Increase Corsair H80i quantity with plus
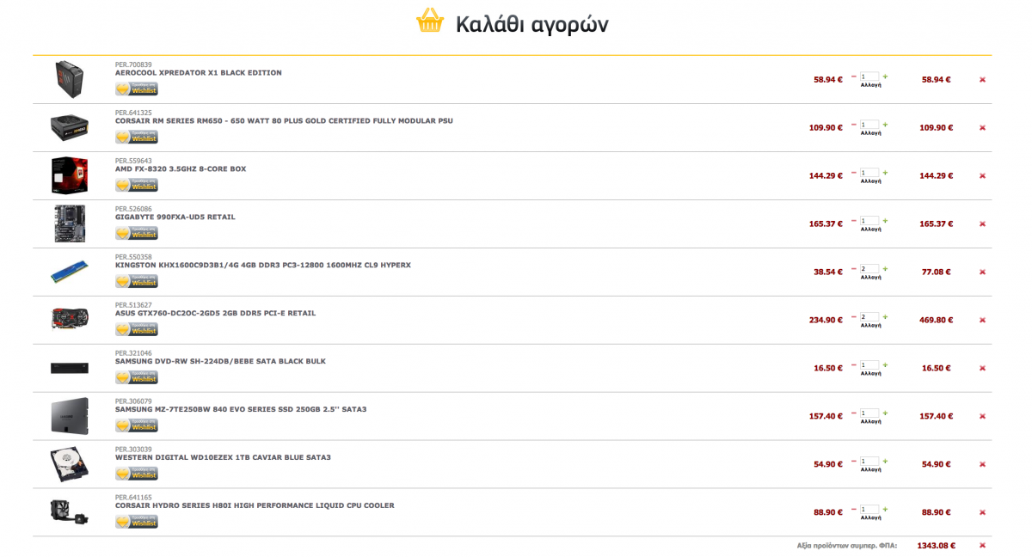This screenshot has height=557, width=1032. click(885, 510)
